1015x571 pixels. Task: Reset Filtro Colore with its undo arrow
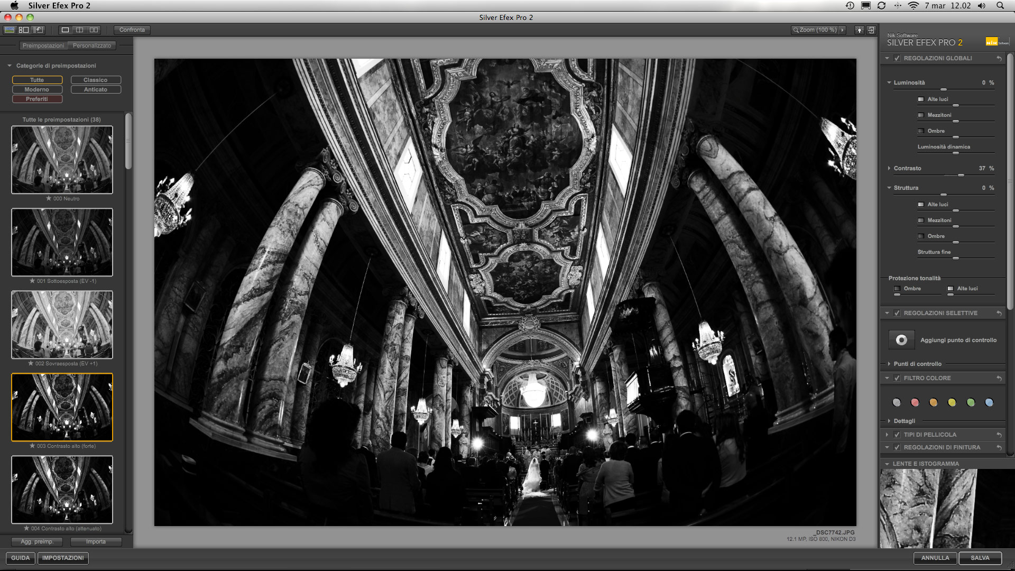point(999,379)
